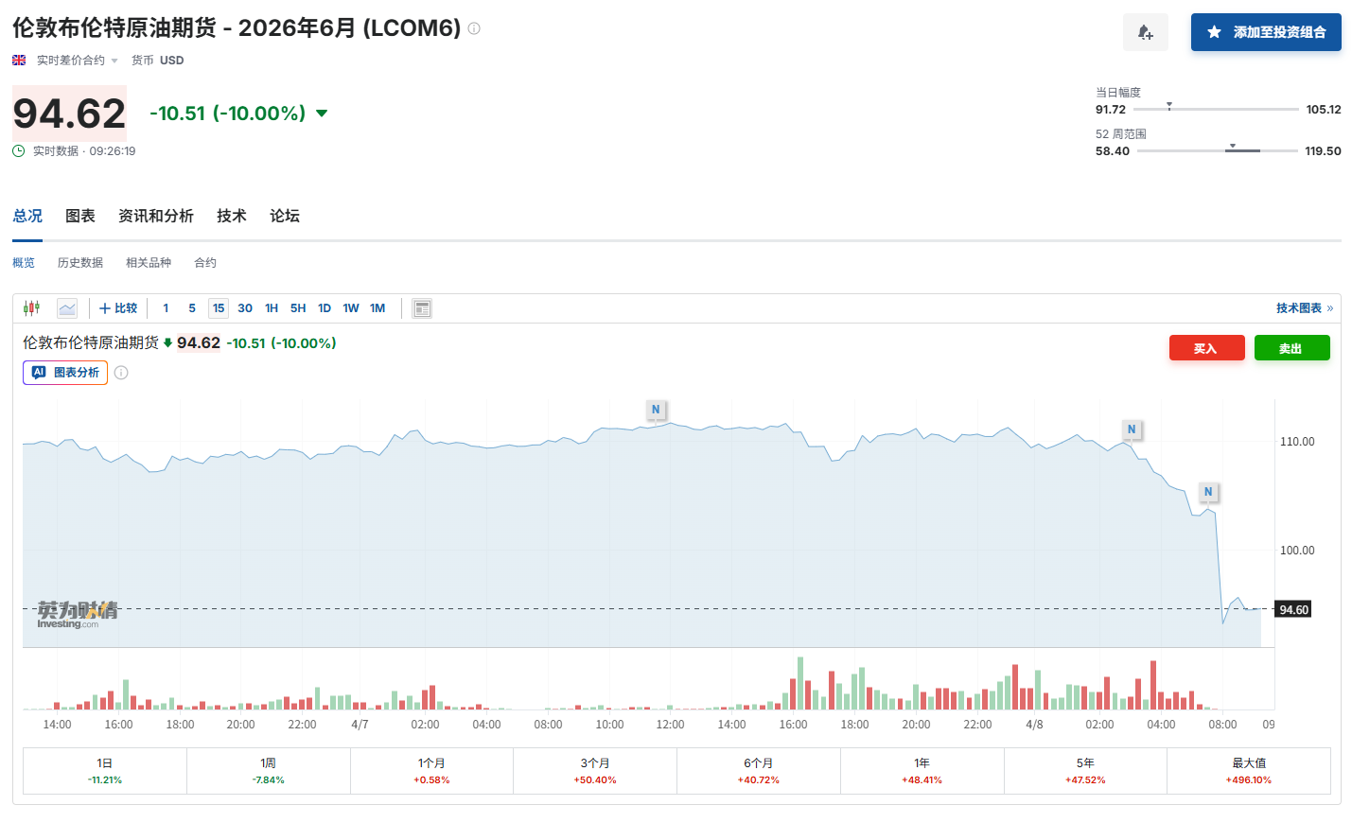
Task: Click 添加至投资组合 button
Action: [1266, 31]
